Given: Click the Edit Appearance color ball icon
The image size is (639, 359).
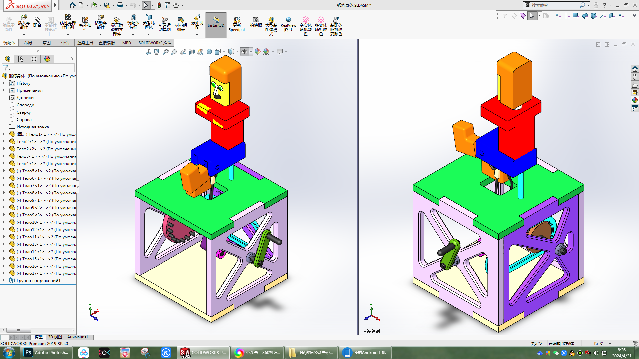Looking at the screenshot, I should 257,52.
